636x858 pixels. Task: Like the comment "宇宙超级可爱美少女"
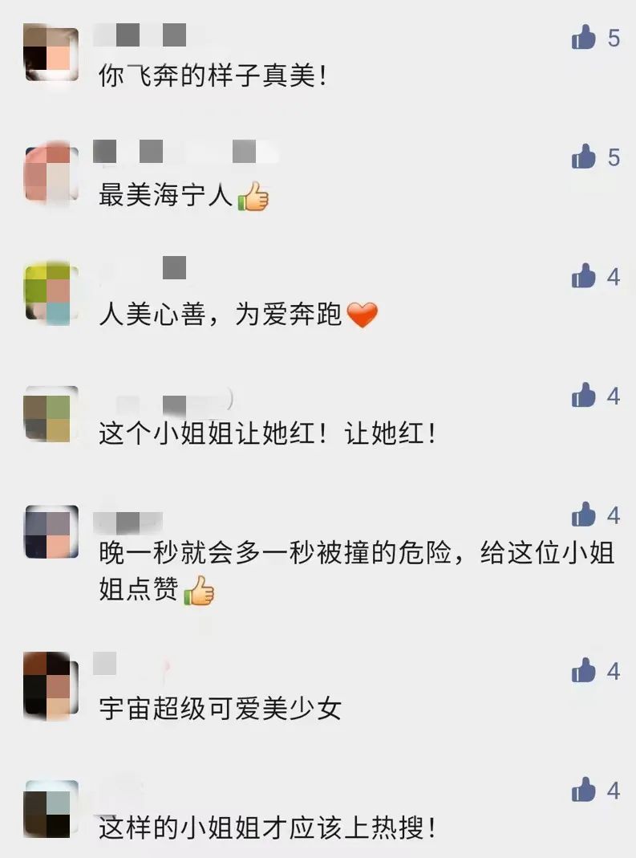click(x=583, y=670)
